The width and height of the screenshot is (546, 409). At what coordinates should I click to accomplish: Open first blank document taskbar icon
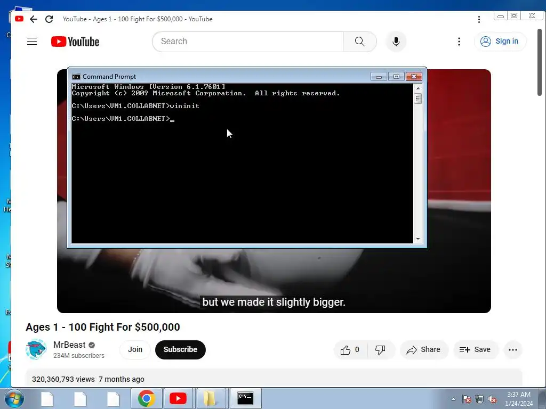coord(47,399)
